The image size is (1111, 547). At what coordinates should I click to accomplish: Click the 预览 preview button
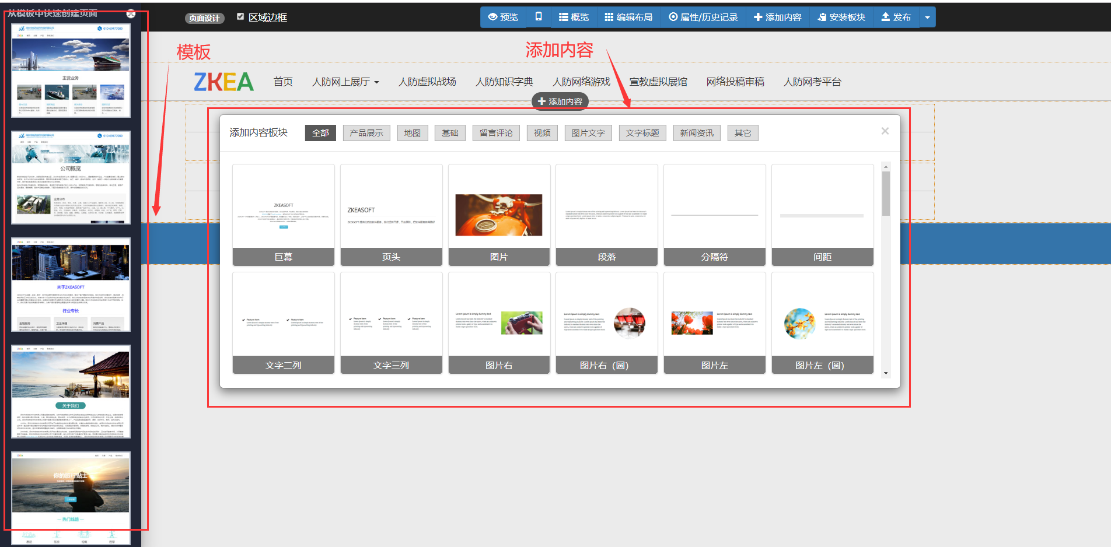point(503,17)
